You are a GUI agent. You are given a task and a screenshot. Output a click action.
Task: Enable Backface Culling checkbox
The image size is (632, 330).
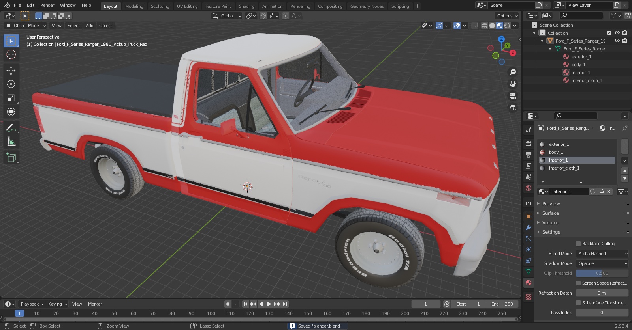click(578, 244)
